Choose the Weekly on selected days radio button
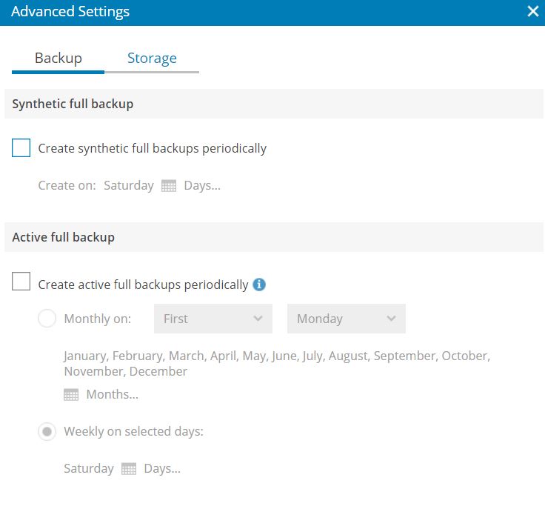The height and width of the screenshot is (512, 545). click(47, 432)
